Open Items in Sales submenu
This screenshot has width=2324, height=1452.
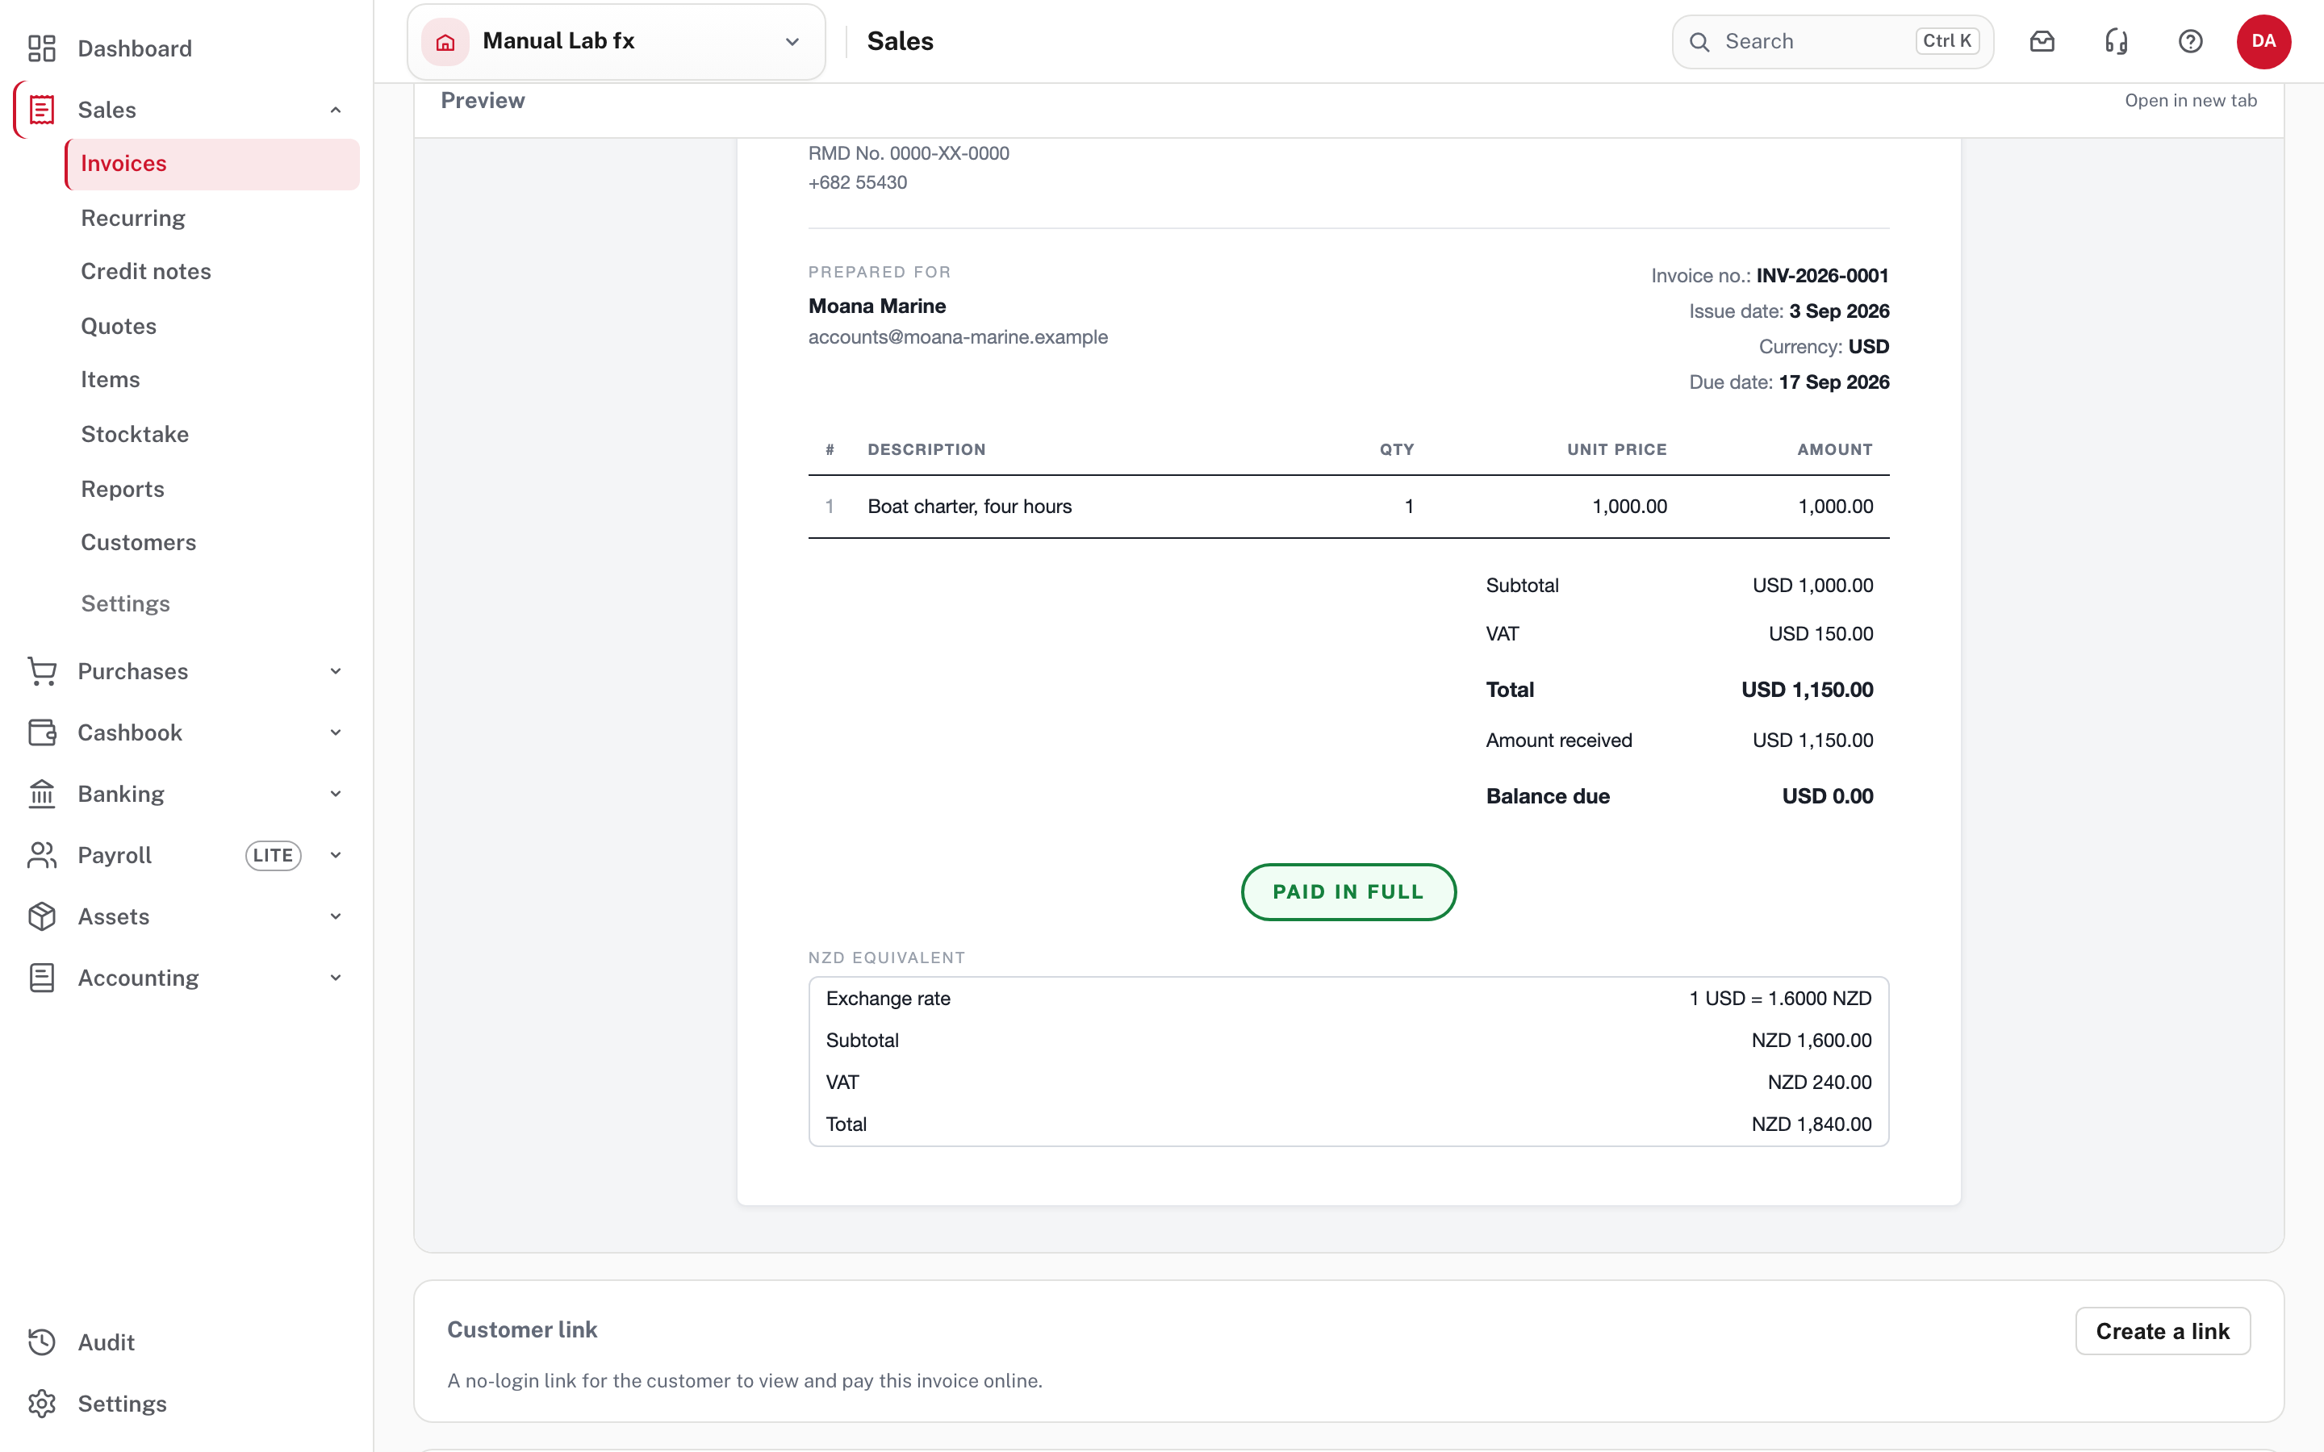tap(111, 380)
